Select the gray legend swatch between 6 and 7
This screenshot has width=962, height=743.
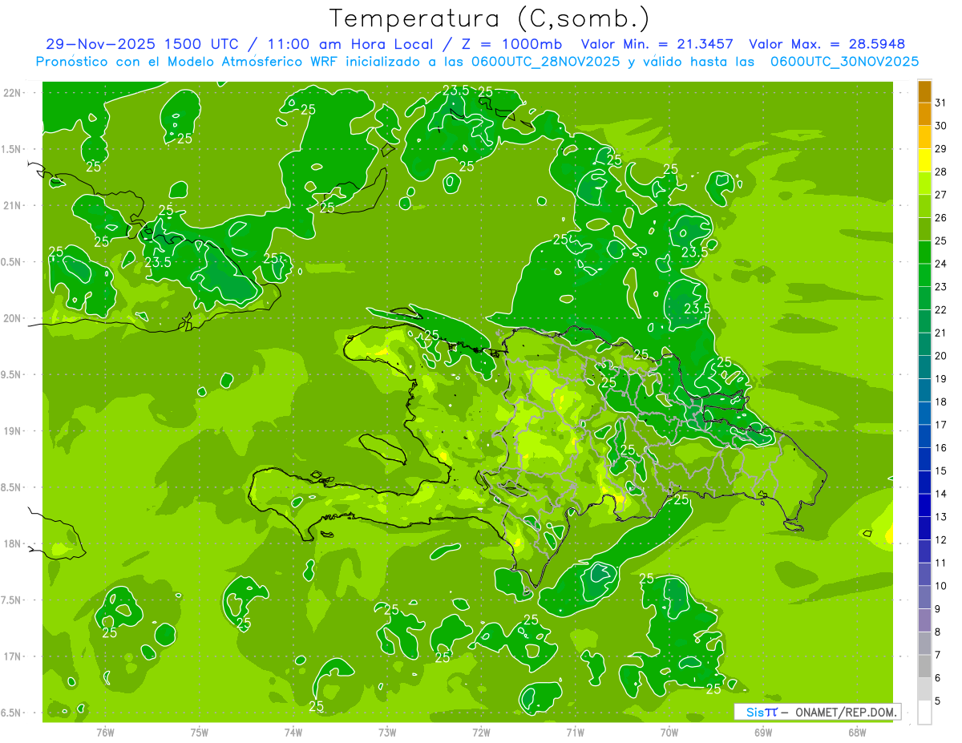point(924,666)
